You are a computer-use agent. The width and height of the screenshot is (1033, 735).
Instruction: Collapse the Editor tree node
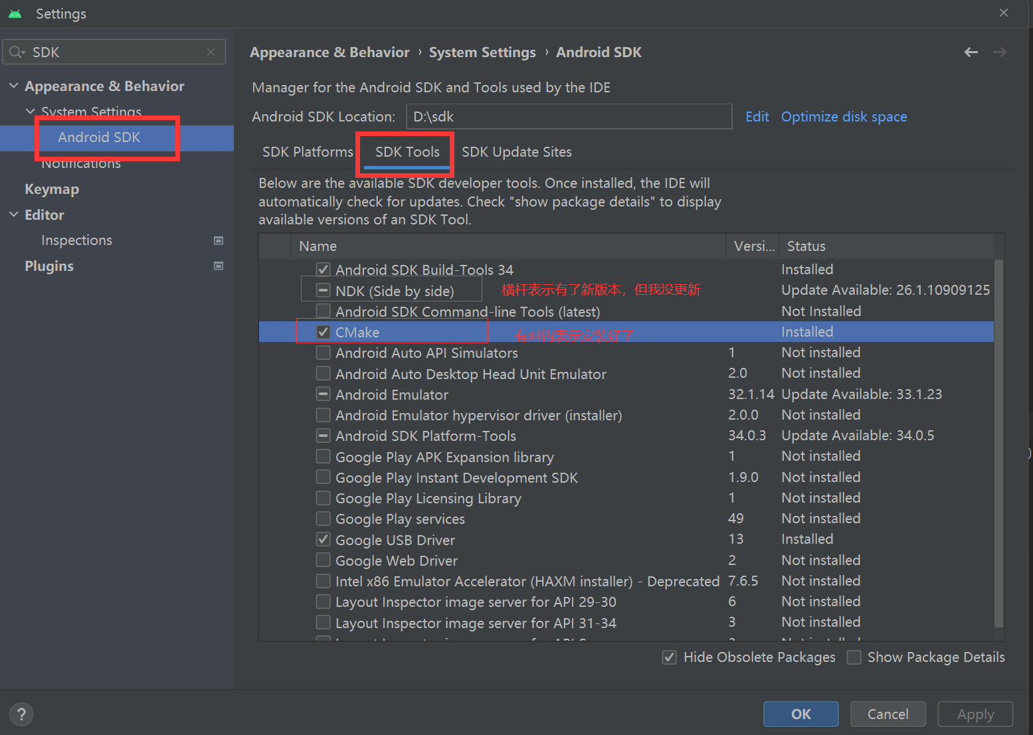click(x=14, y=214)
